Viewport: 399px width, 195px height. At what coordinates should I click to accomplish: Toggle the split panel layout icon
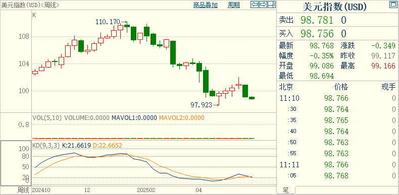point(272,5)
